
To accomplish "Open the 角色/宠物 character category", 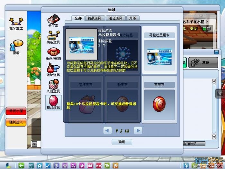I will pyautogui.click(x=53, y=54).
